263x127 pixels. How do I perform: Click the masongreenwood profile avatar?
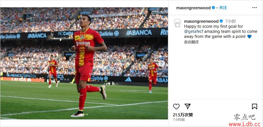(177, 23)
